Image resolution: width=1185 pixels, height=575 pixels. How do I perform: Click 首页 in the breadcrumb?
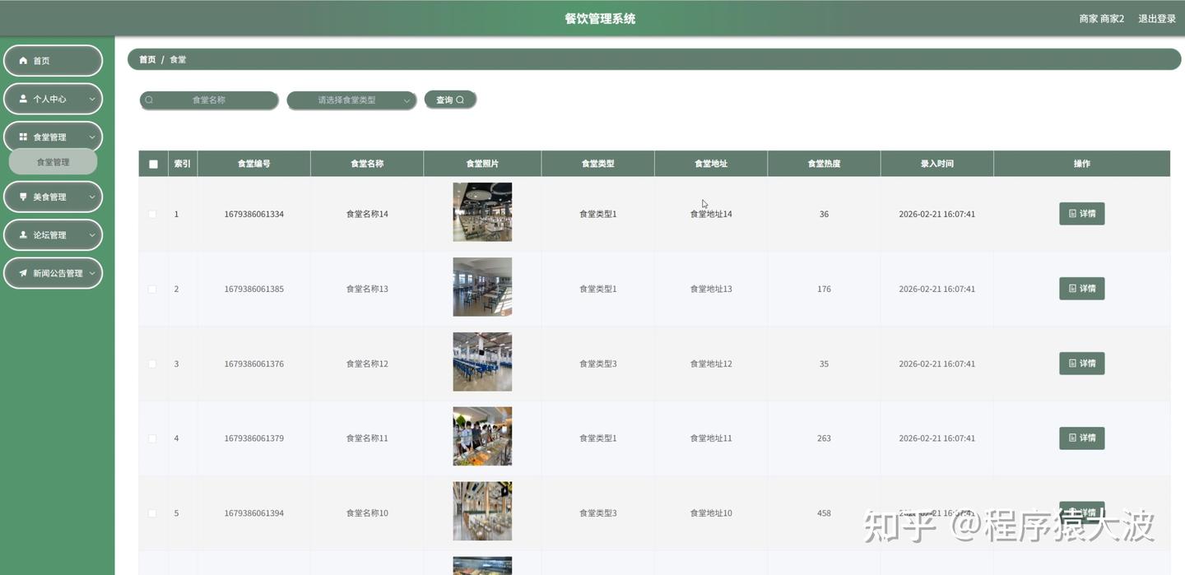[x=147, y=60]
